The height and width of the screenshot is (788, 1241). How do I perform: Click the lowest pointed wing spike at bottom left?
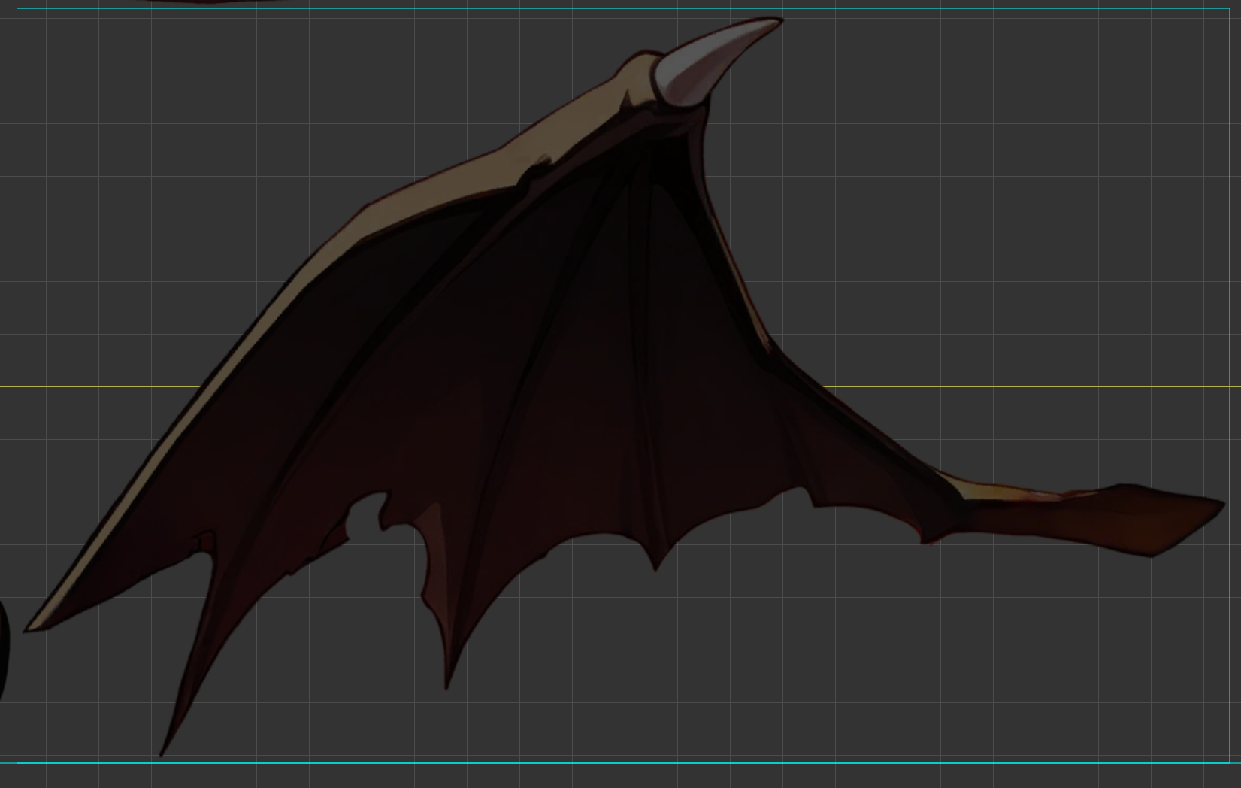click(163, 750)
